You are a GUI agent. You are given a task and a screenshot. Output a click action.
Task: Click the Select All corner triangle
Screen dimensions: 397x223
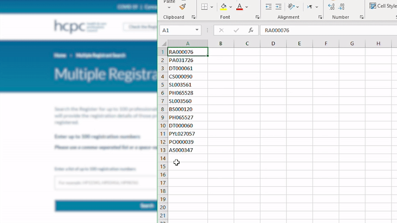coord(164,44)
